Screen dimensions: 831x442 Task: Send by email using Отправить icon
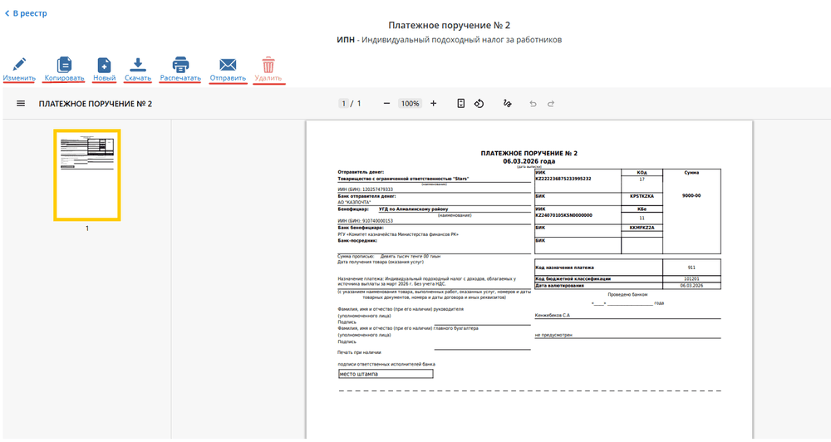[x=228, y=65]
